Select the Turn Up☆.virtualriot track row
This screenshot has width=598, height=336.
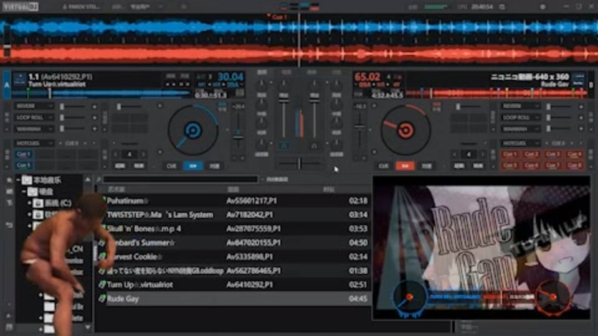click(234, 285)
